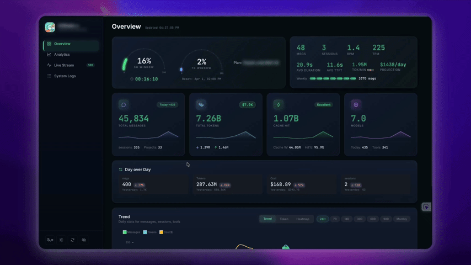Click the chat bubble icon on Total Messages
Viewport: 471px width, 265px height.
click(124, 105)
